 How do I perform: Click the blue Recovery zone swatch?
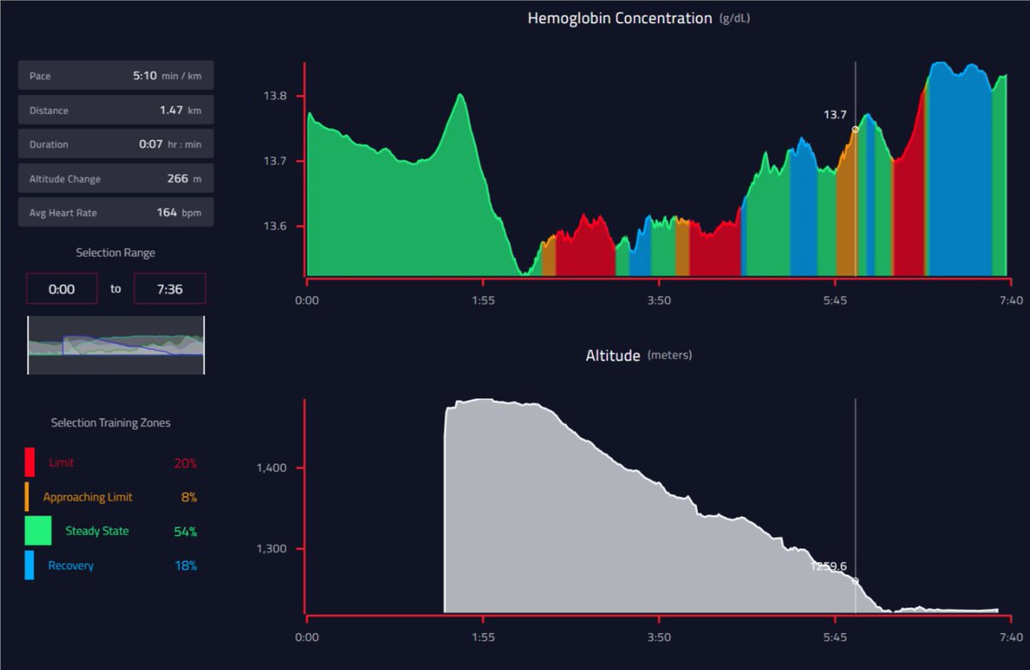click(29, 565)
